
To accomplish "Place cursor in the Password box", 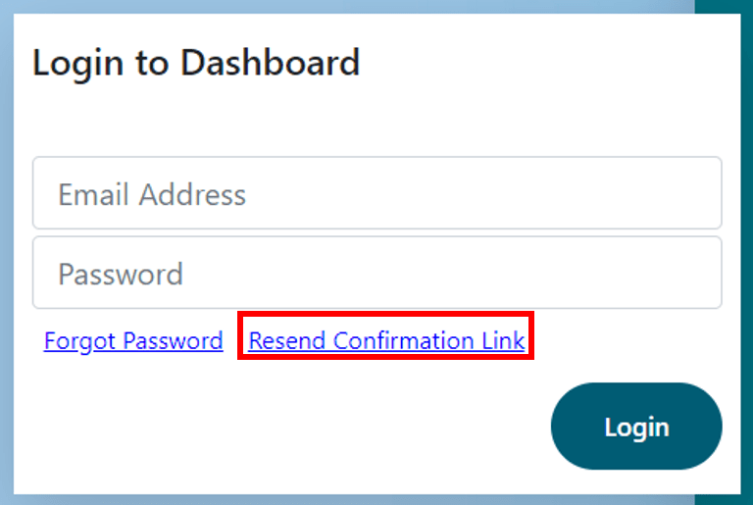I will [x=376, y=273].
